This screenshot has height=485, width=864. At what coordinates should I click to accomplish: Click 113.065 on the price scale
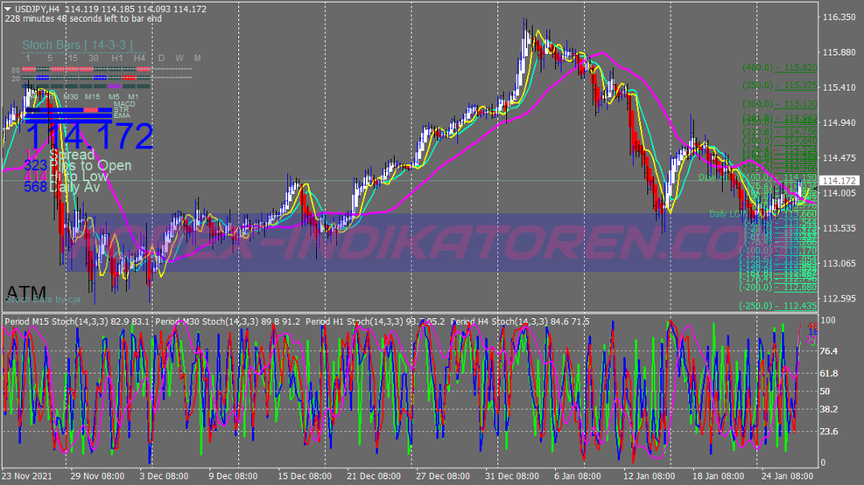coord(839,263)
